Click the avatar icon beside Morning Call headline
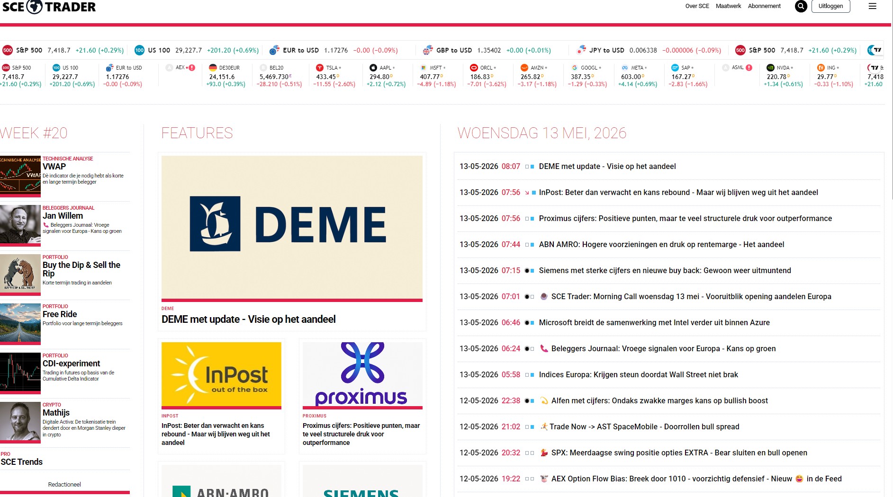Image resolution: width=893 pixels, height=497 pixels. tap(544, 296)
